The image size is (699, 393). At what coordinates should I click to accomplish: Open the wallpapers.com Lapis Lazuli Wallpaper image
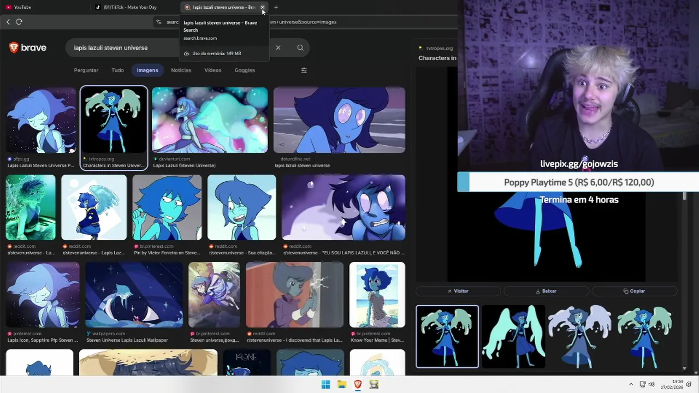click(134, 295)
